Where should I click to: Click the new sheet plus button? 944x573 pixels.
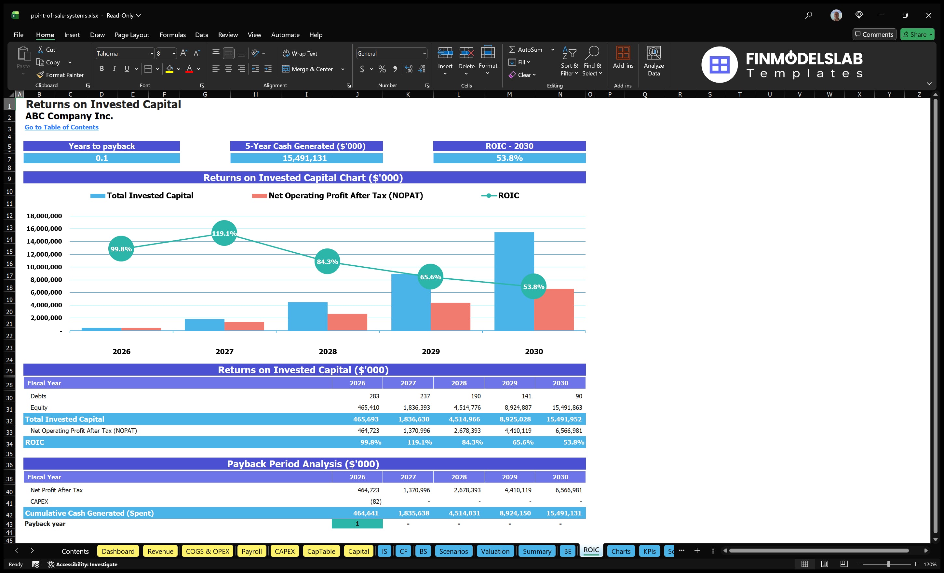click(697, 551)
